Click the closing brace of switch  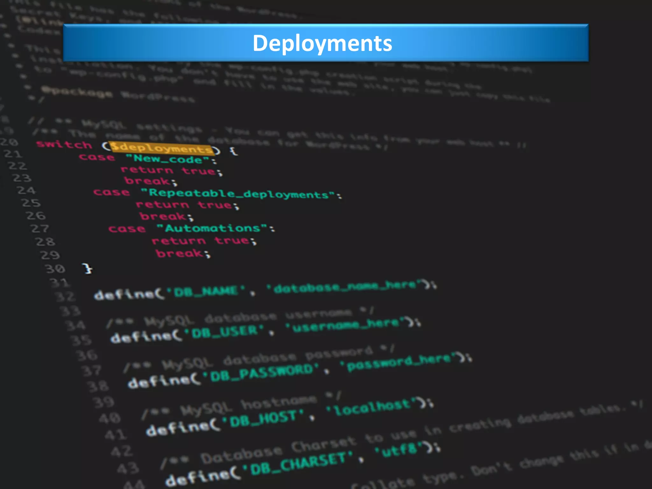(x=87, y=268)
